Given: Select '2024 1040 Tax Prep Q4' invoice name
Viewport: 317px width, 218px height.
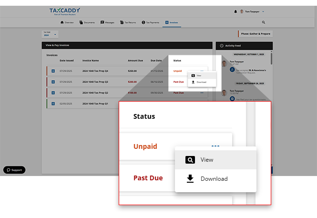Looking at the screenshot, I should [x=95, y=71].
